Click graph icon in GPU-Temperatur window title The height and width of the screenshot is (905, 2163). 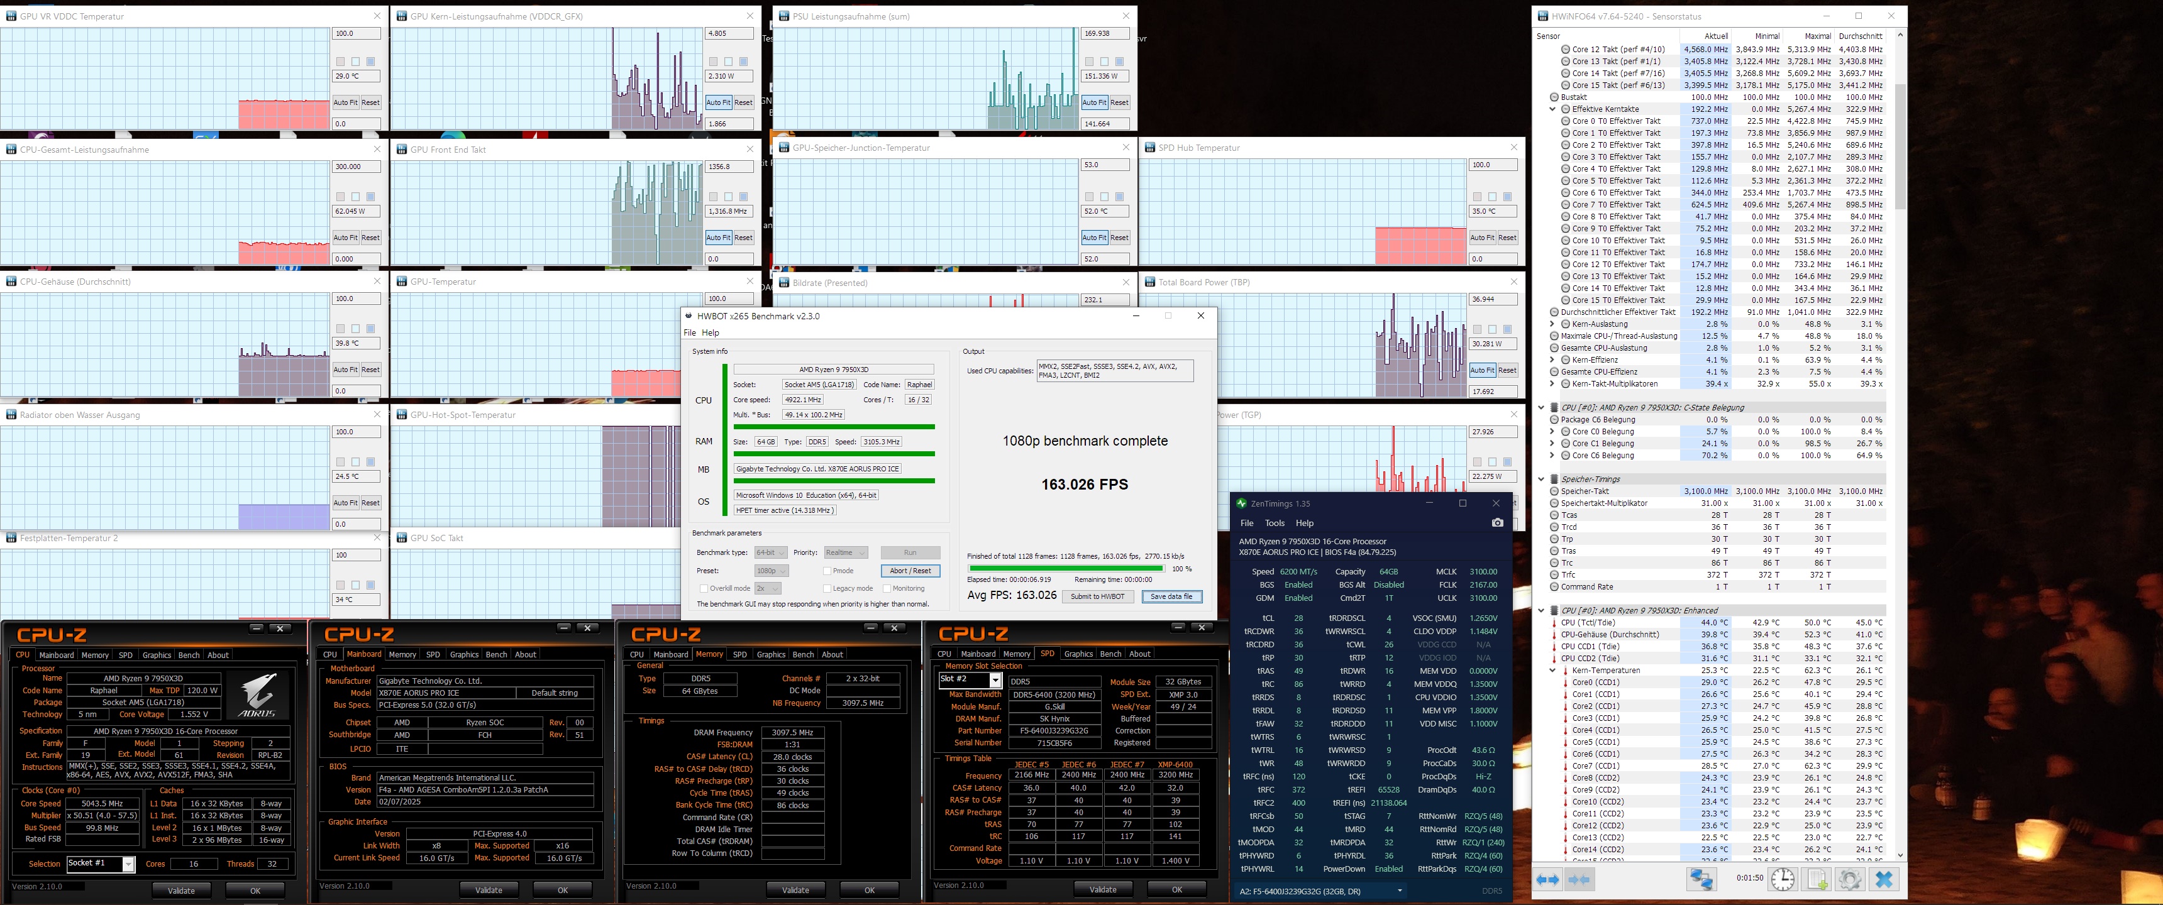(x=401, y=282)
